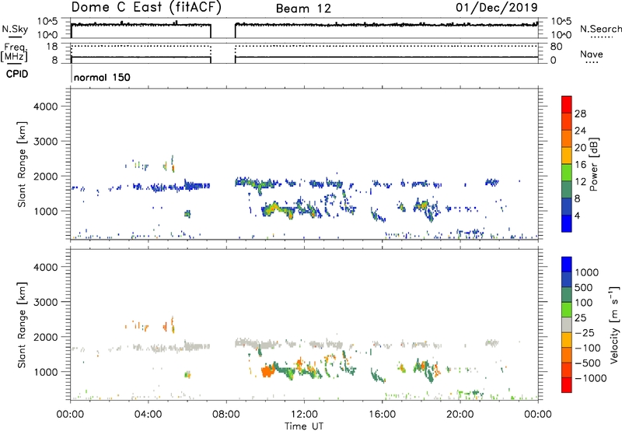Click the '1000' velocity colorbar tick
The height and width of the screenshot is (431, 622).
click(587, 272)
